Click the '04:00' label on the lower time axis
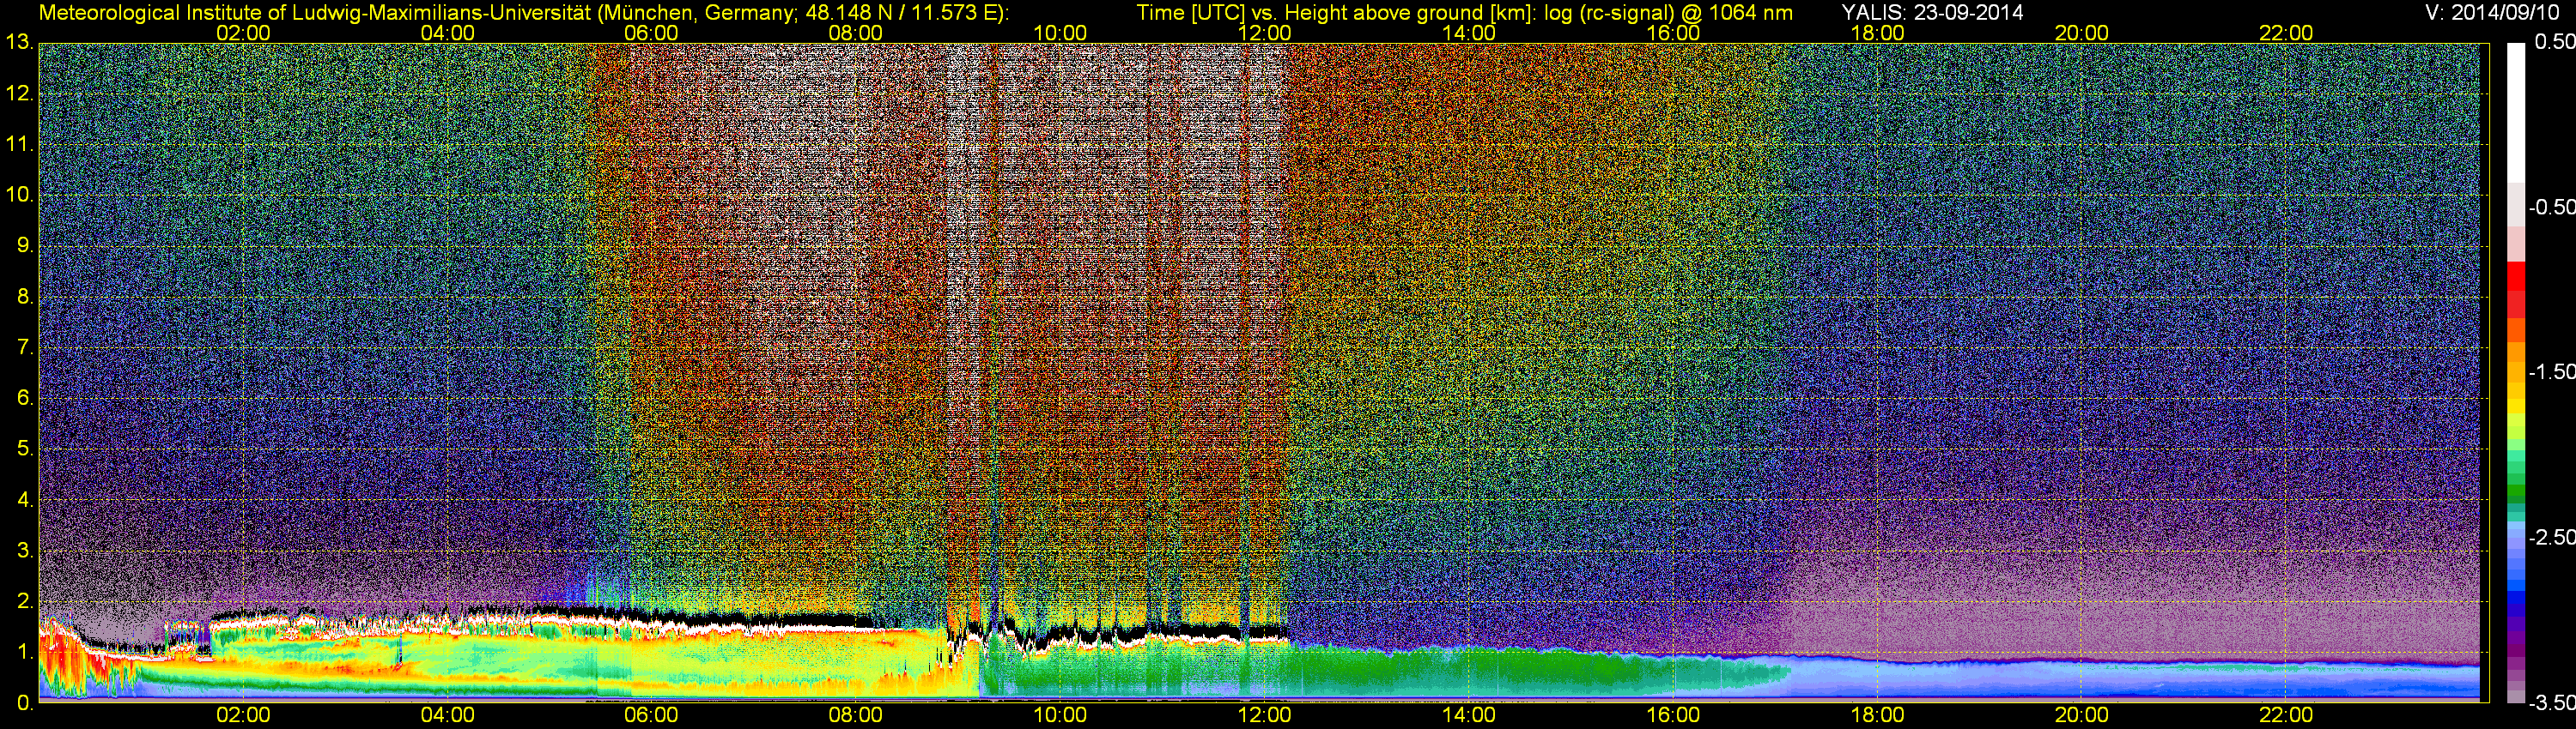Viewport: 2576px width, 729px height. point(447,715)
